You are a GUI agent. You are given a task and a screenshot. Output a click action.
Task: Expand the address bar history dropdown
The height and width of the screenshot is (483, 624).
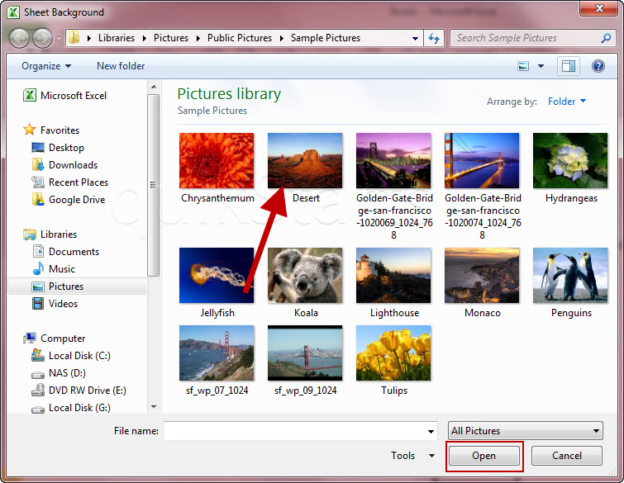[415, 39]
